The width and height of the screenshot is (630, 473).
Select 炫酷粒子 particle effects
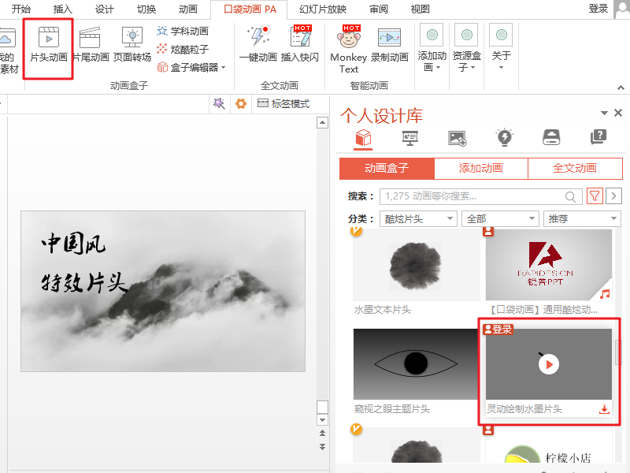(x=183, y=49)
